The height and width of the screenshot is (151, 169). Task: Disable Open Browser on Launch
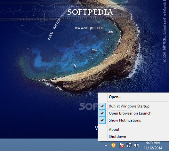click(x=133, y=113)
